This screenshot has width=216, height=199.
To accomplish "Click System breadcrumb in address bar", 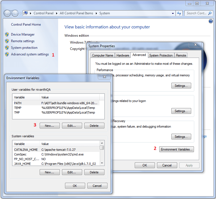I will tap(105, 13).
